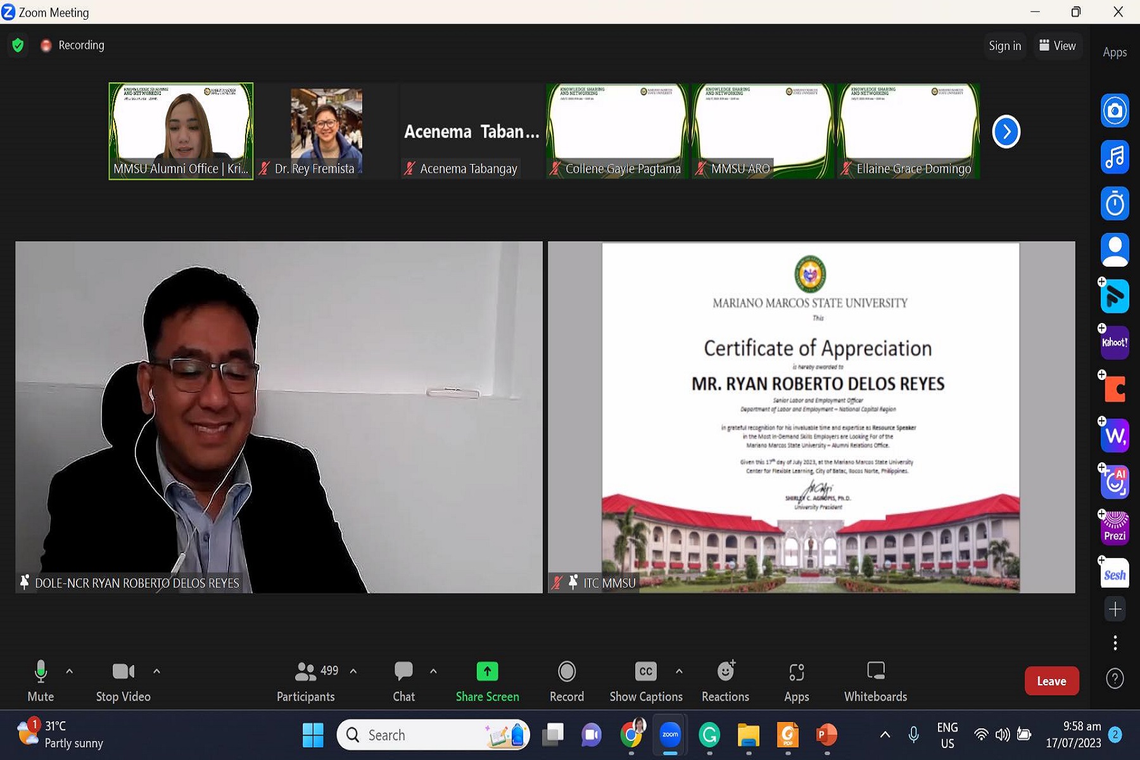Select Dr. Rey Fremista's video thumbnail

[327, 131]
